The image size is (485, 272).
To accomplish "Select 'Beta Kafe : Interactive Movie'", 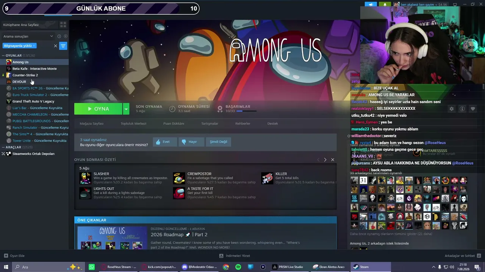I will (34, 69).
